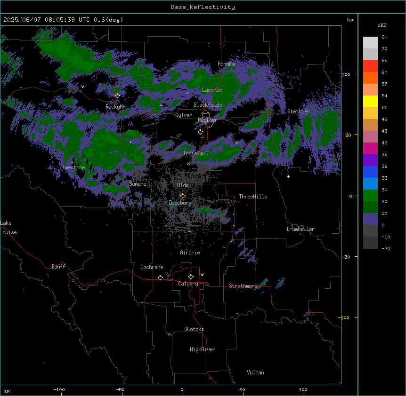Click the Lake Louise label

[x=8, y=228]
